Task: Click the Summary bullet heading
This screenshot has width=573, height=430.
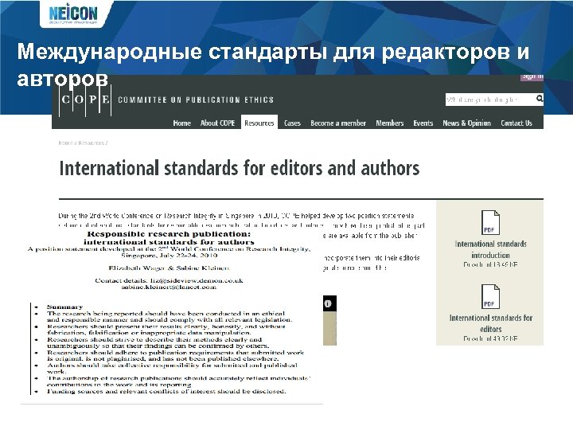Action: click(64, 307)
